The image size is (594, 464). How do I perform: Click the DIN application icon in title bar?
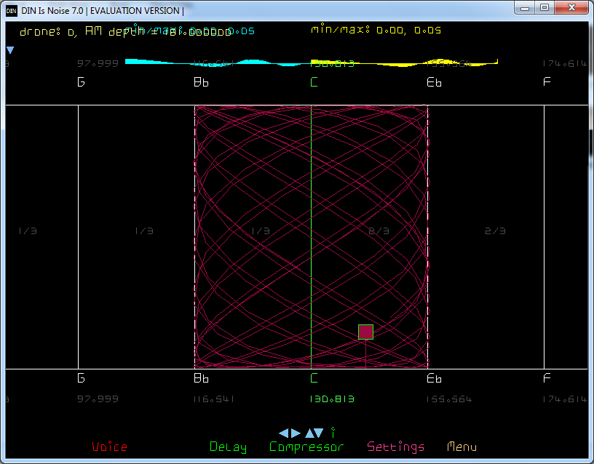[12, 10]
